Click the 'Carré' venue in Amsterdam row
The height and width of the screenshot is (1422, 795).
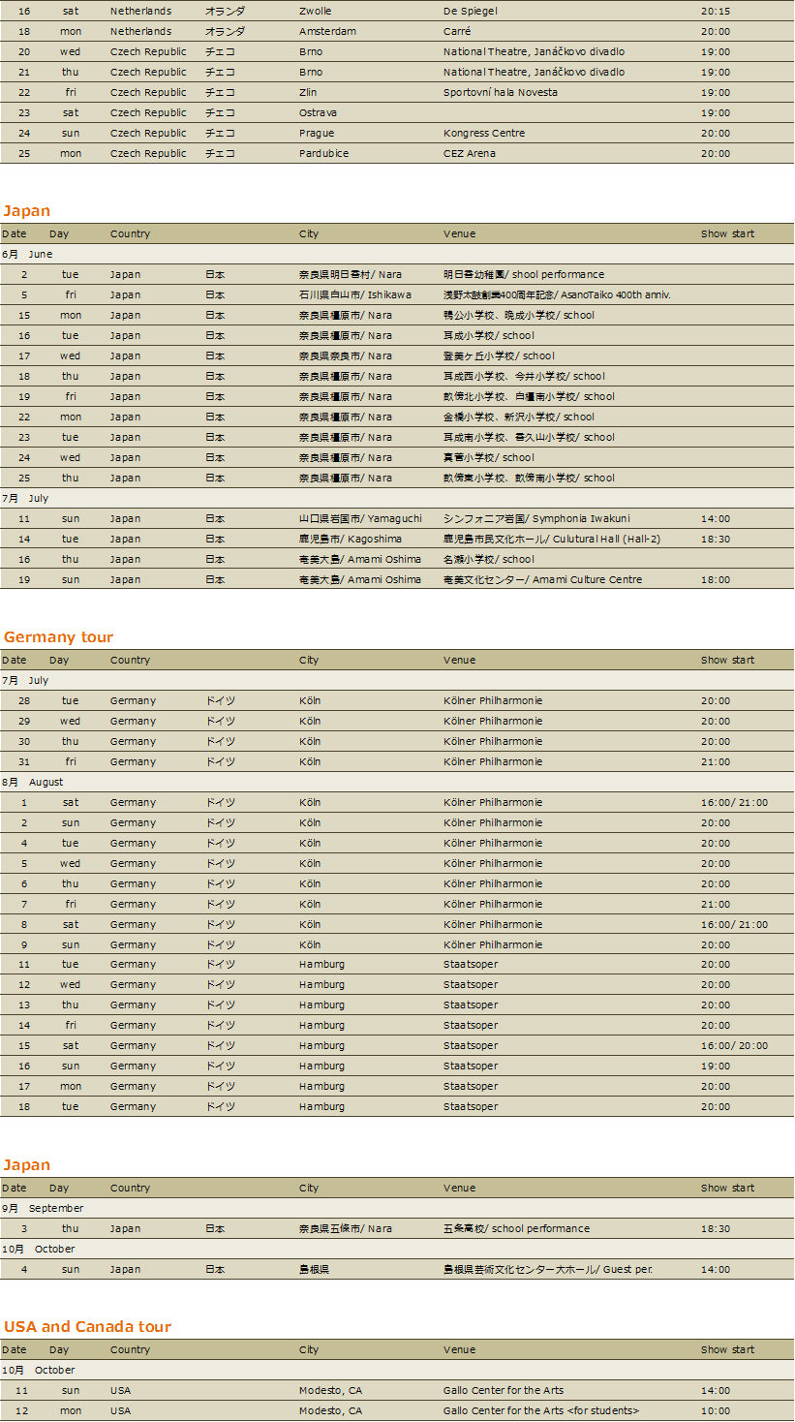(456, 31)
